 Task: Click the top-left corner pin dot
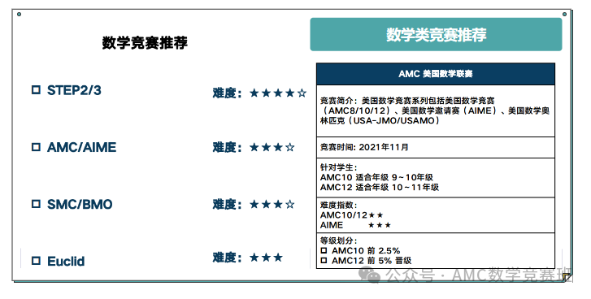20,15
